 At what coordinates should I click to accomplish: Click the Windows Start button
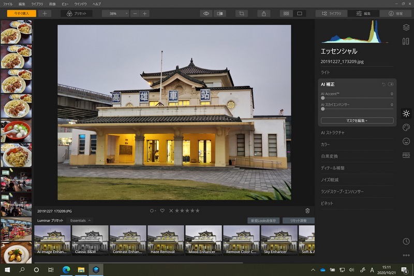[x=7, y=270]
